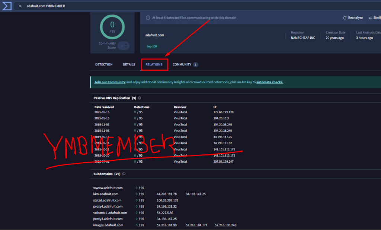381x230 pixels.
Task: Switch to the DETECTION tab
Action: (104, 64)
